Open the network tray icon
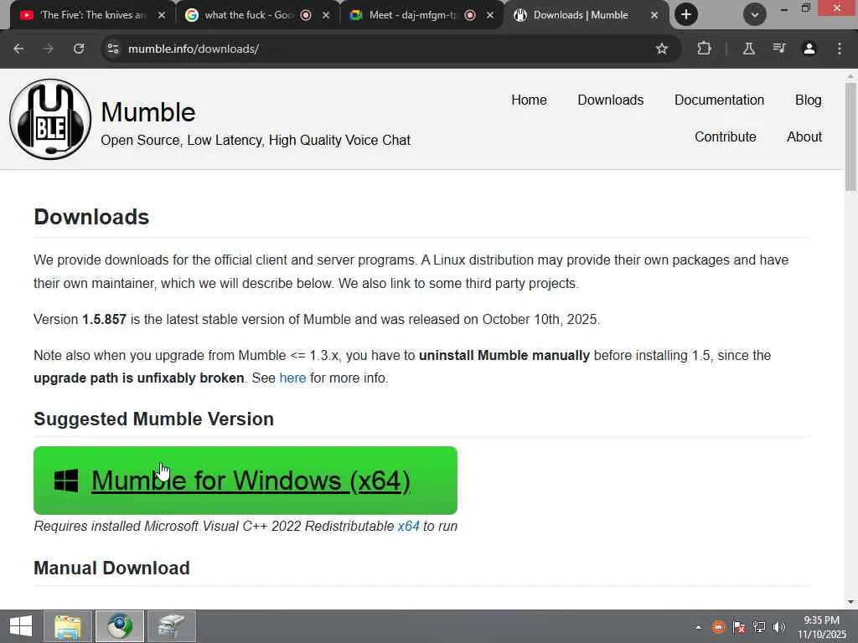The image size is (858, 643). coord(759,627)
